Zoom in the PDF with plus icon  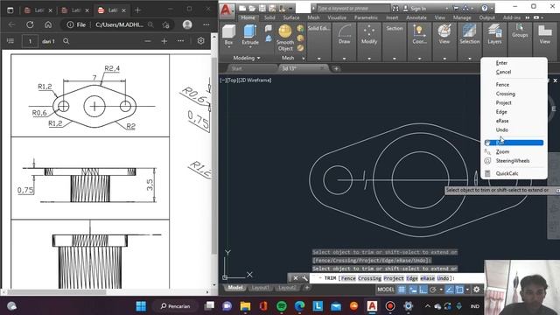coord(164,41)
